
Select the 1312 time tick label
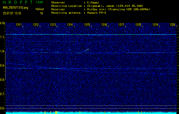click(x=36, y=25)
